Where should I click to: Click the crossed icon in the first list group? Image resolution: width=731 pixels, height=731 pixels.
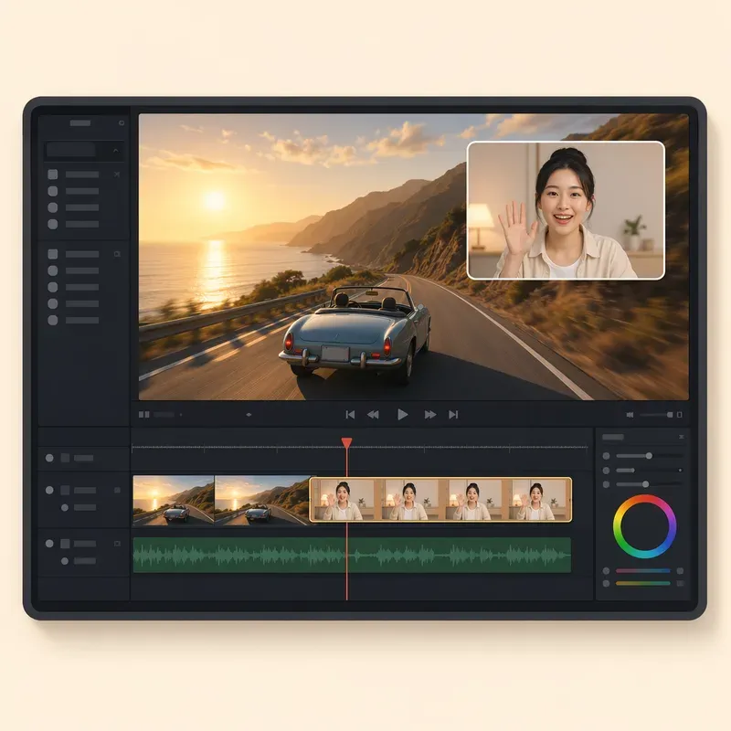coord(117,175)
